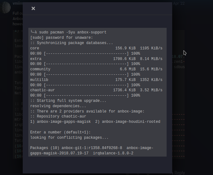Open the Apr '22 post date link
This screenshot has height=175, width=213.
179,3
